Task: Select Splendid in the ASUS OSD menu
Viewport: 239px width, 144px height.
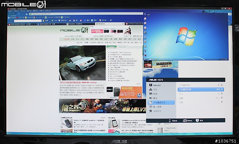Action: point(155,85)
